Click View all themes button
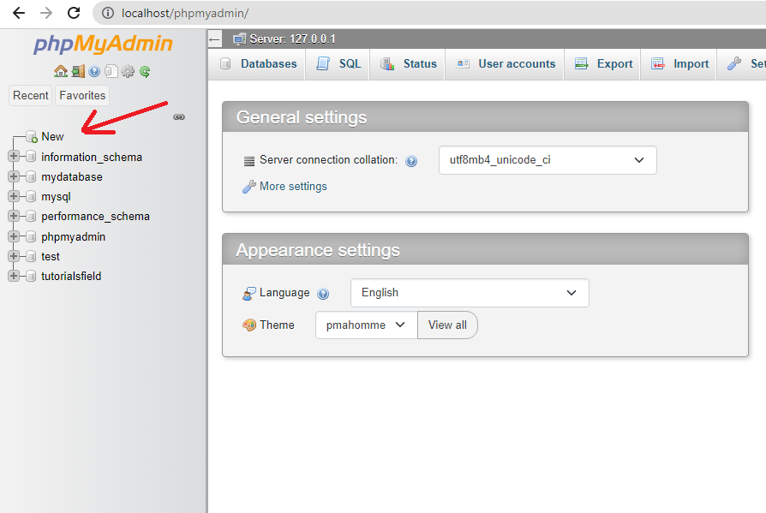The image size is (766, 513). click(447, 325)
